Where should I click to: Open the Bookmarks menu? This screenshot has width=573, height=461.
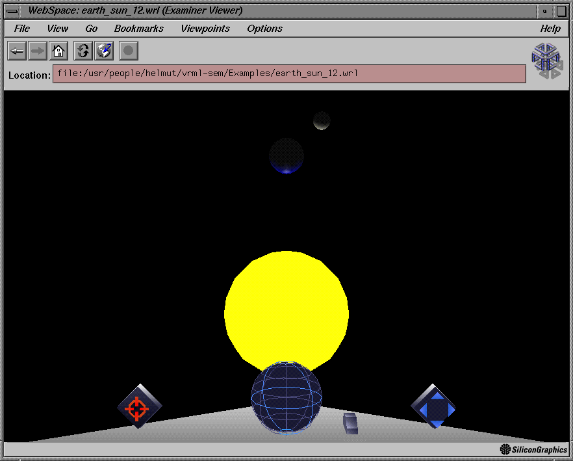click(x=139, y=29)
